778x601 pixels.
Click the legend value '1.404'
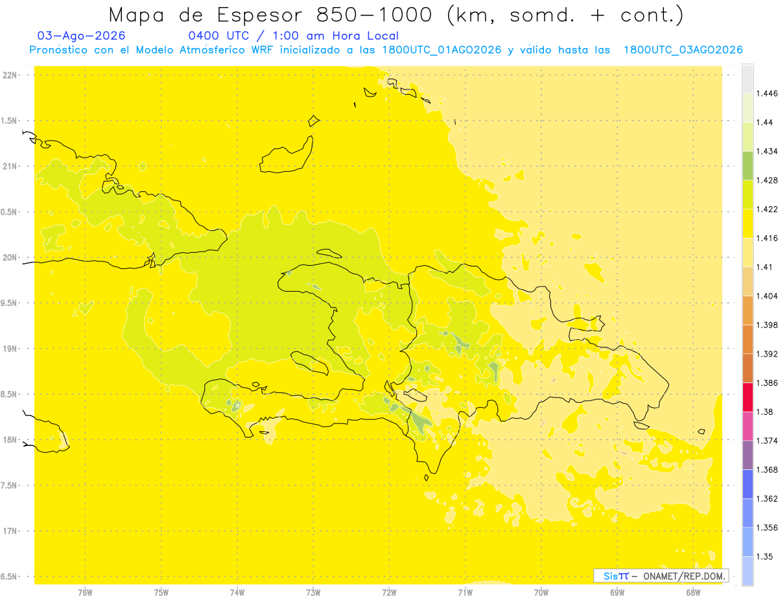click(766, 296)
